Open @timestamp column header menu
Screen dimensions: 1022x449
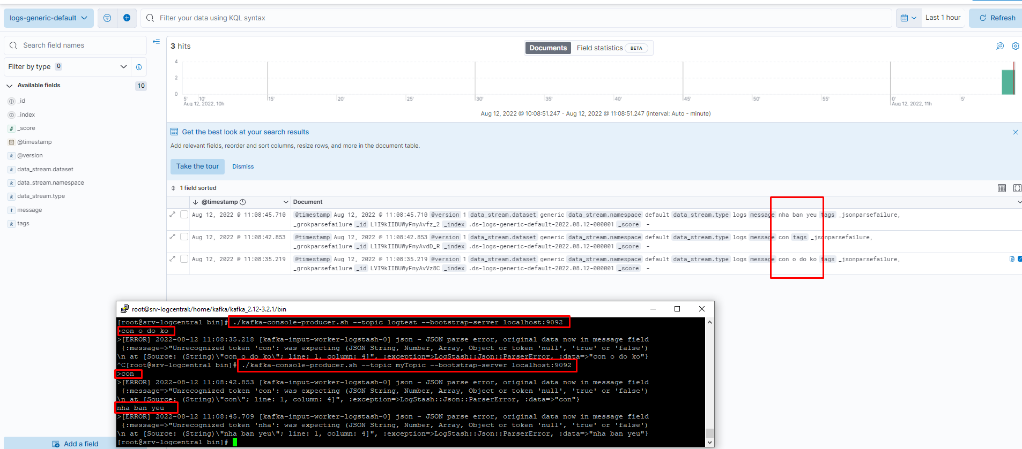coord(286,202)
